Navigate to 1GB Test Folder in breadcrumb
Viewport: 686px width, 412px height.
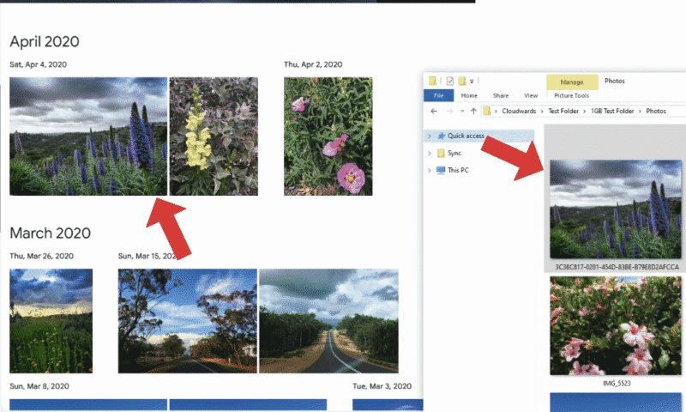click(x=612, y=112)
